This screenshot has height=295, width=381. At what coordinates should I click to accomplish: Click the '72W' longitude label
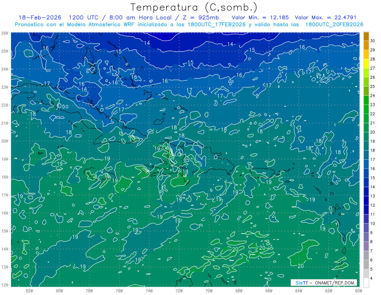[x=179, y=291]
